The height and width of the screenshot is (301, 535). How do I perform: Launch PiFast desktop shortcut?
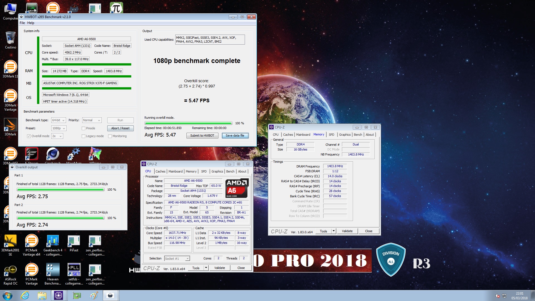coord(74,243)
